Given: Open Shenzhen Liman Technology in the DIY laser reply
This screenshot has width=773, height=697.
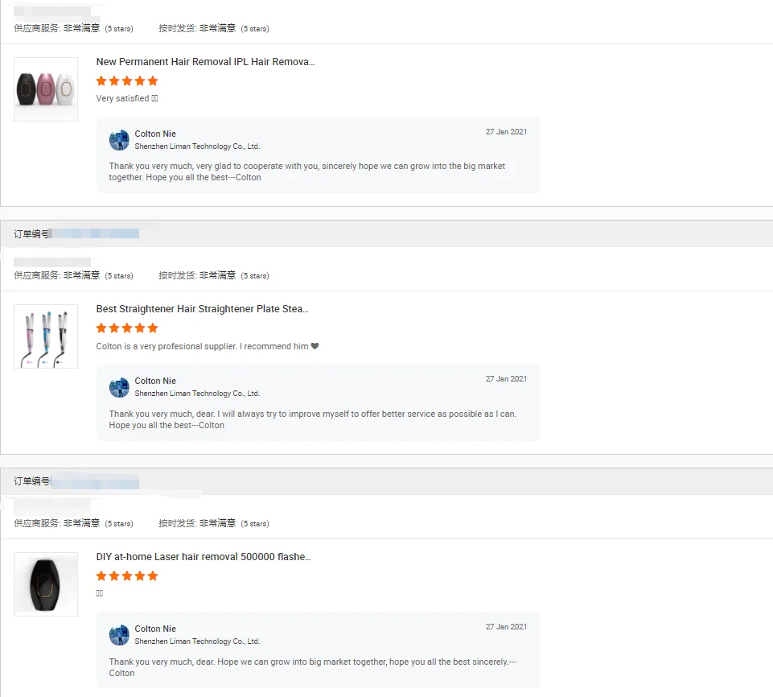Looking at the screenshot, I should [197, 641].
